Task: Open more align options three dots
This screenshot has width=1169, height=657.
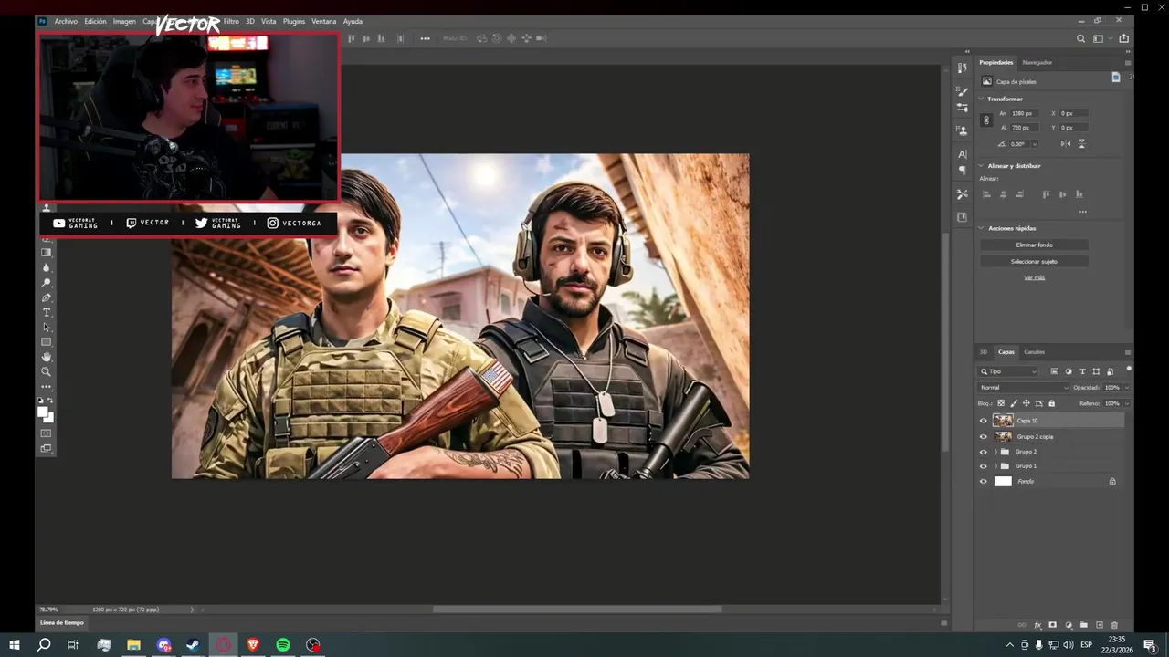Action: coord(1082,212)
